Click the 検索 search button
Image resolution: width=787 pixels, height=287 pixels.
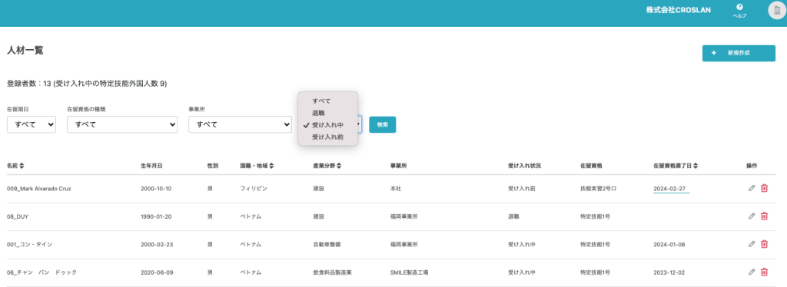tap(383, 125)
